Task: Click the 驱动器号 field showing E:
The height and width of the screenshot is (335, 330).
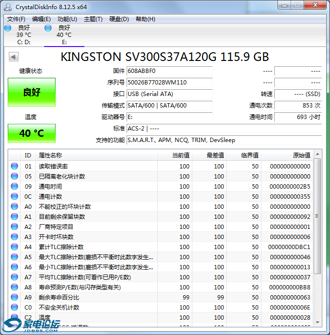Action: 169,117
